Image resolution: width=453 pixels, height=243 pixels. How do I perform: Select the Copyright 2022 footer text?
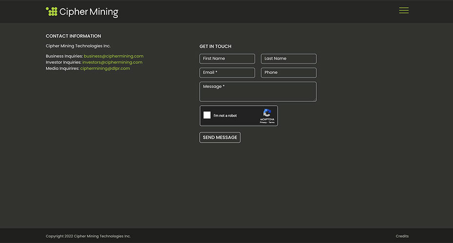[x=88, y=236]
